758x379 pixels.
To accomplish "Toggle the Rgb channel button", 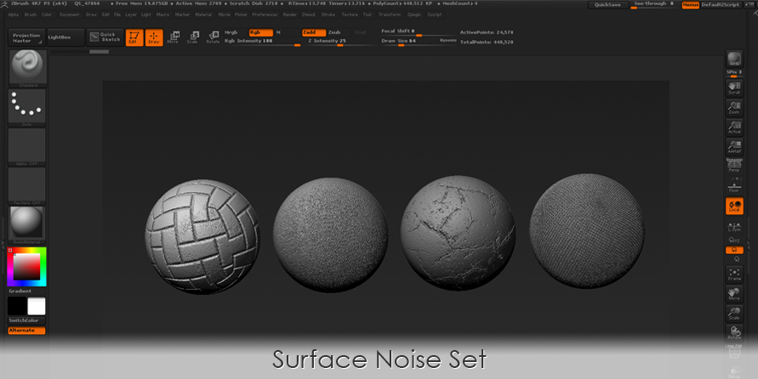I will click(x=261, y=32).
